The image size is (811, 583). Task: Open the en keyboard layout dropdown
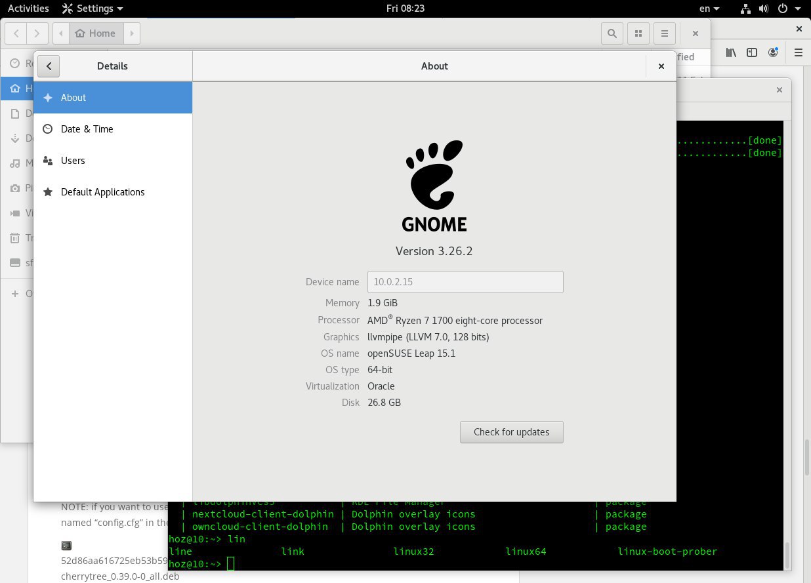click(709, 9)
